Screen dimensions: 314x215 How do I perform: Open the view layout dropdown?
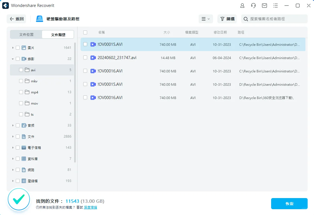(206, 19)
